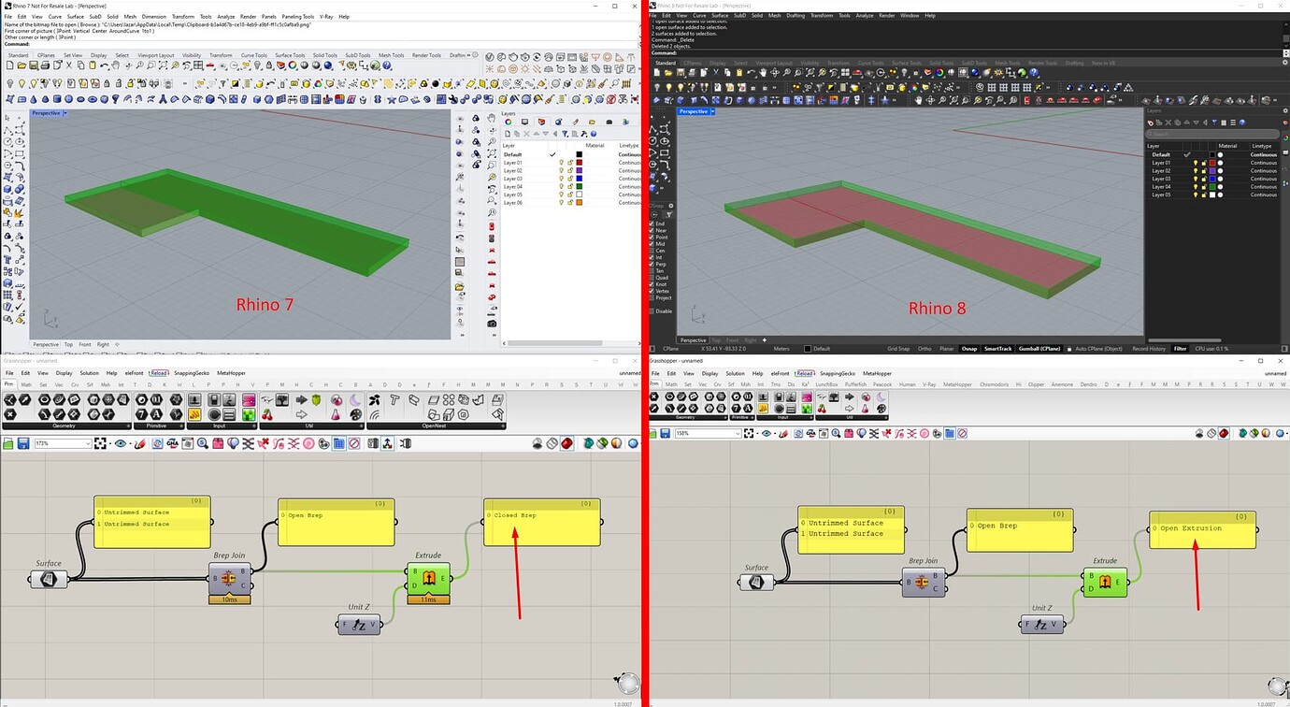
Task: Select the Brep Join component in Rhino 7 Grasshopper
Action: coord(229,580)
